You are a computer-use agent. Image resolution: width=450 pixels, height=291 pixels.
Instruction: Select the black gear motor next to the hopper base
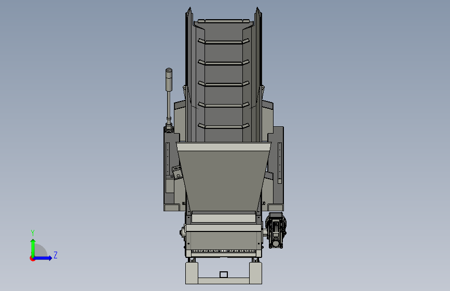click(x=276, y=230)
